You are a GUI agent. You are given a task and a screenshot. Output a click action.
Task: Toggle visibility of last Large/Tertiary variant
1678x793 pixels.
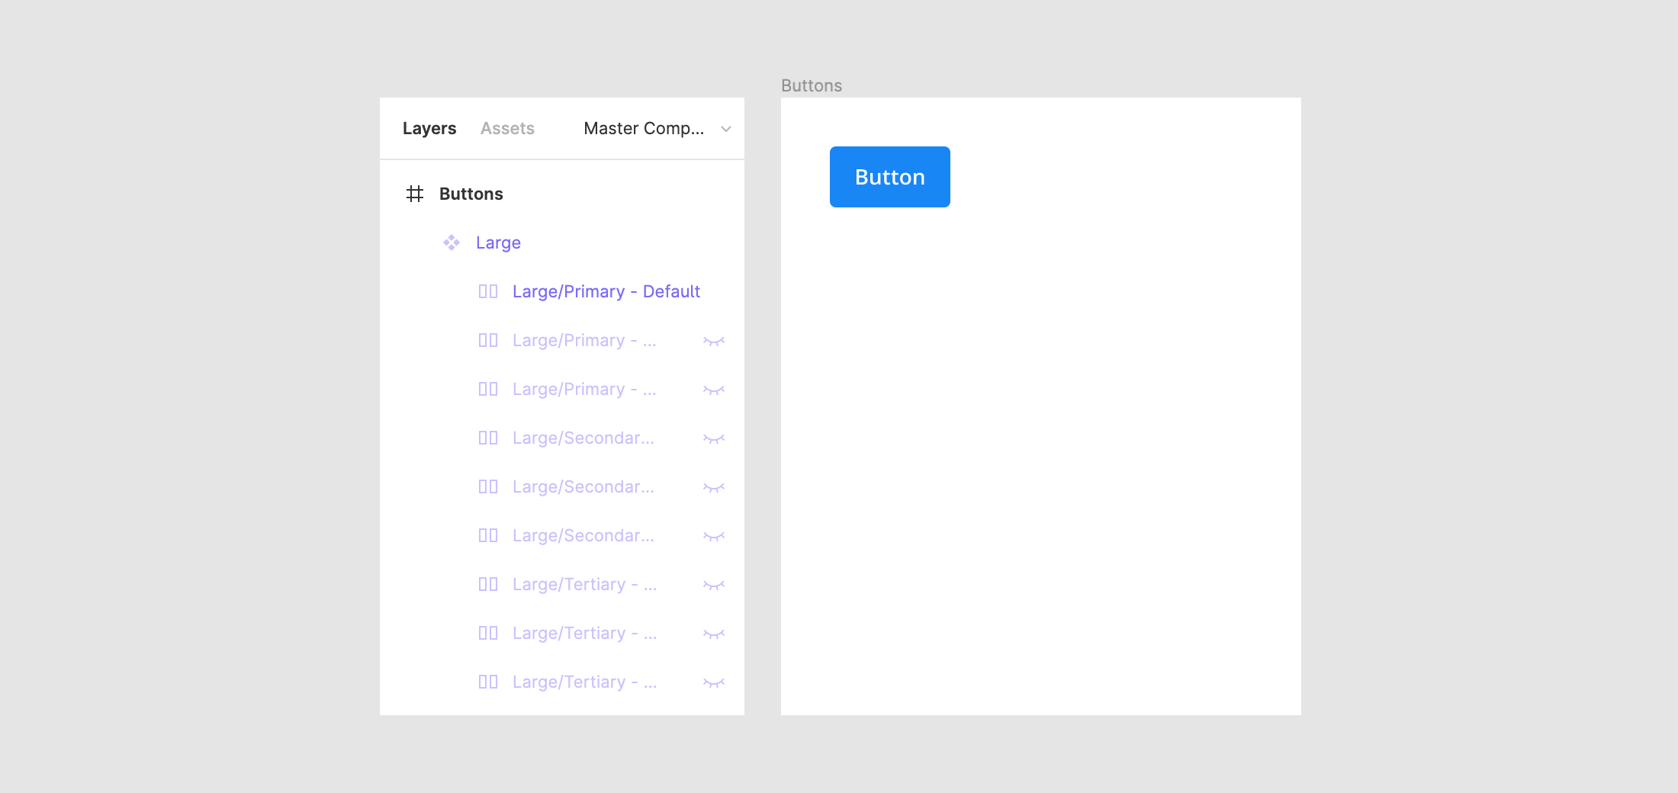coord(714,682)
